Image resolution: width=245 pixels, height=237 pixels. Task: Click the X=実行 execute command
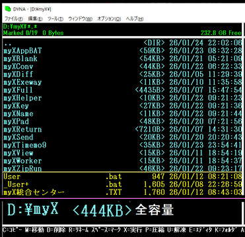click(133, 230)
